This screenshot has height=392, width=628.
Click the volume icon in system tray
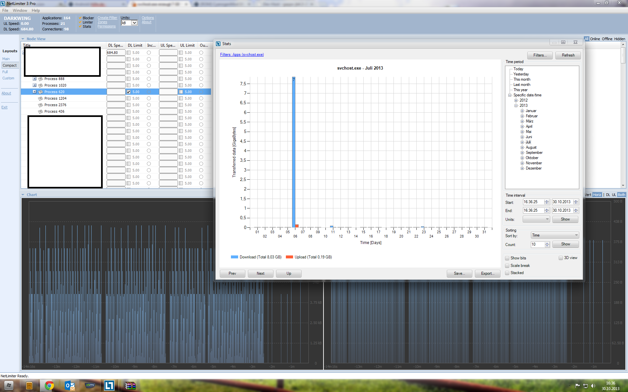pos(593,386)
